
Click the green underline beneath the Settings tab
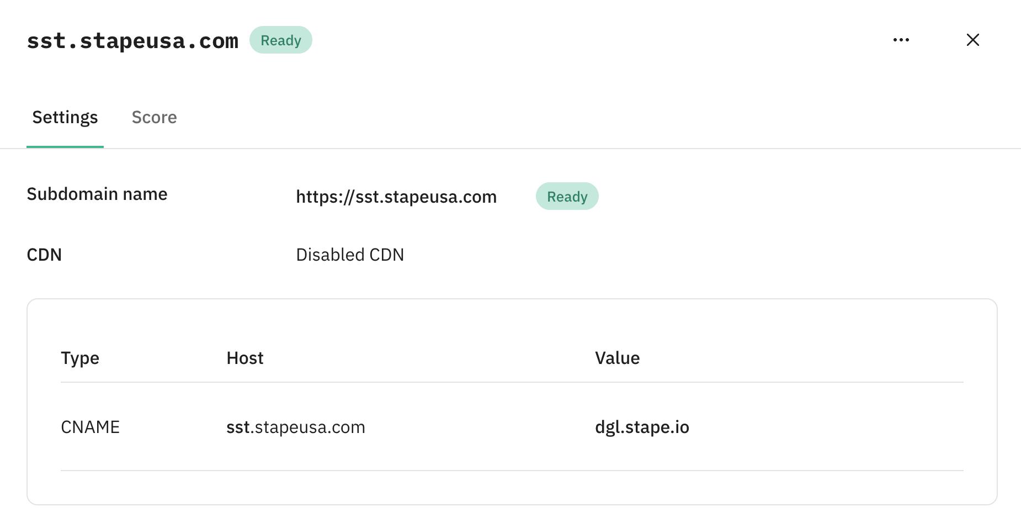65,147
